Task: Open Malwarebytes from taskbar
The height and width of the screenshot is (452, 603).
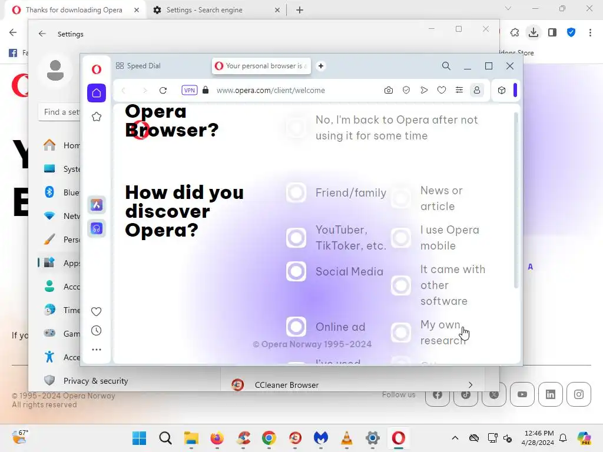Action: 321,438
